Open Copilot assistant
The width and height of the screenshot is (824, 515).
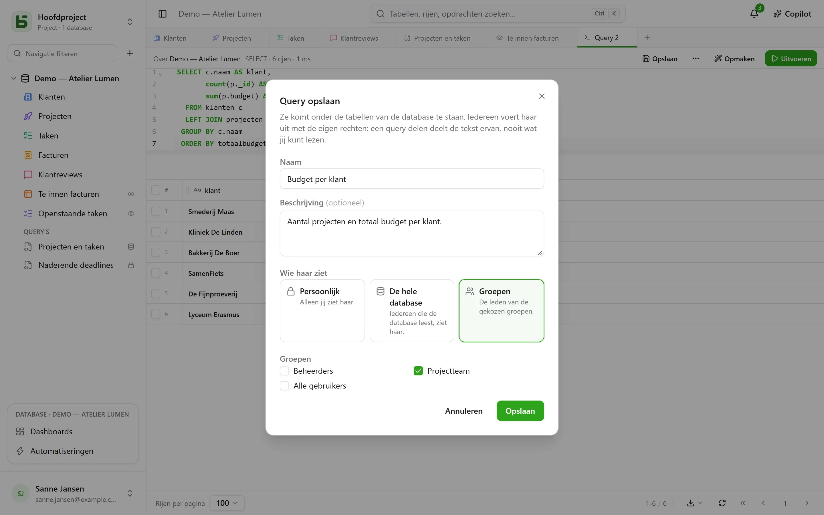792,14
